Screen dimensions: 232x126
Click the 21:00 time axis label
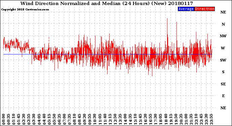[x=186, y=119]
